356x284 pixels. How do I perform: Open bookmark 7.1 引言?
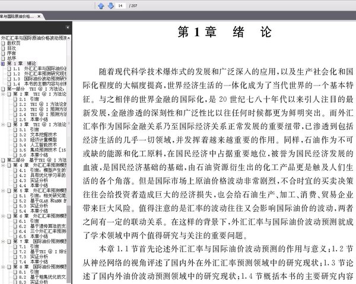click(29, 247)
